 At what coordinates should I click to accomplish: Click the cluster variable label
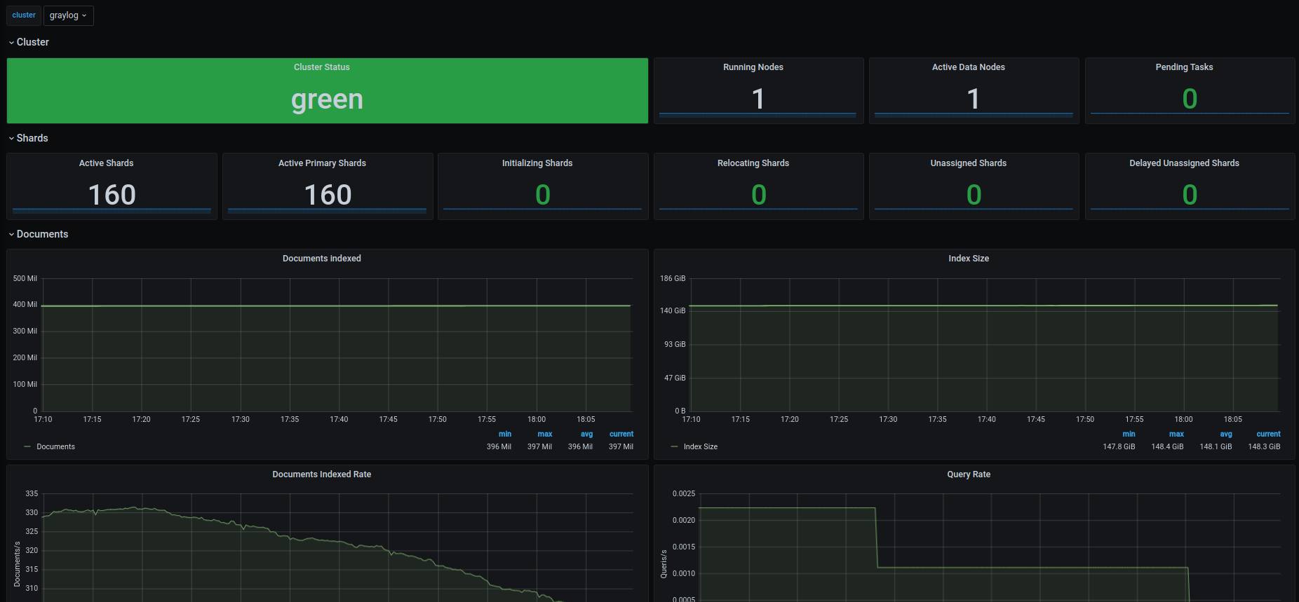coord(24,15)
